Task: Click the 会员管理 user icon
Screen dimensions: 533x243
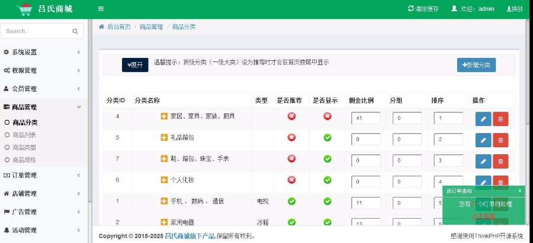Action: 6,89
